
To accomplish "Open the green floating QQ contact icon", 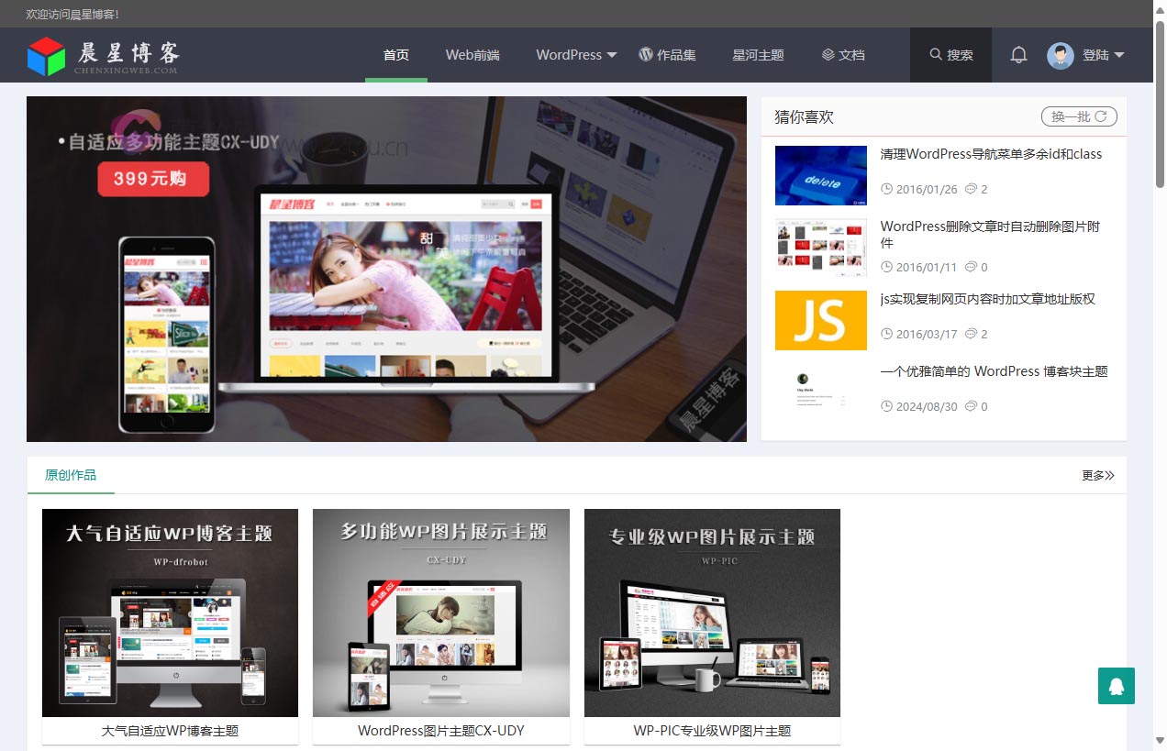I will (1116, 686).
